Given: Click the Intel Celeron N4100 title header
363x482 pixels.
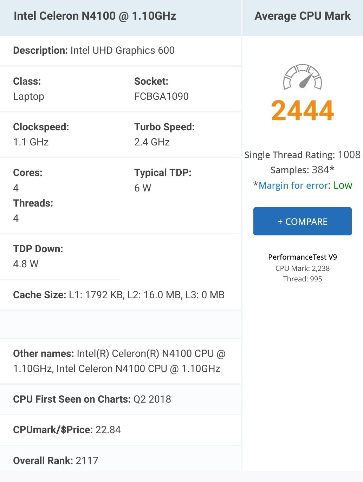Looking at the screenshot, I should tap(95, 16).
